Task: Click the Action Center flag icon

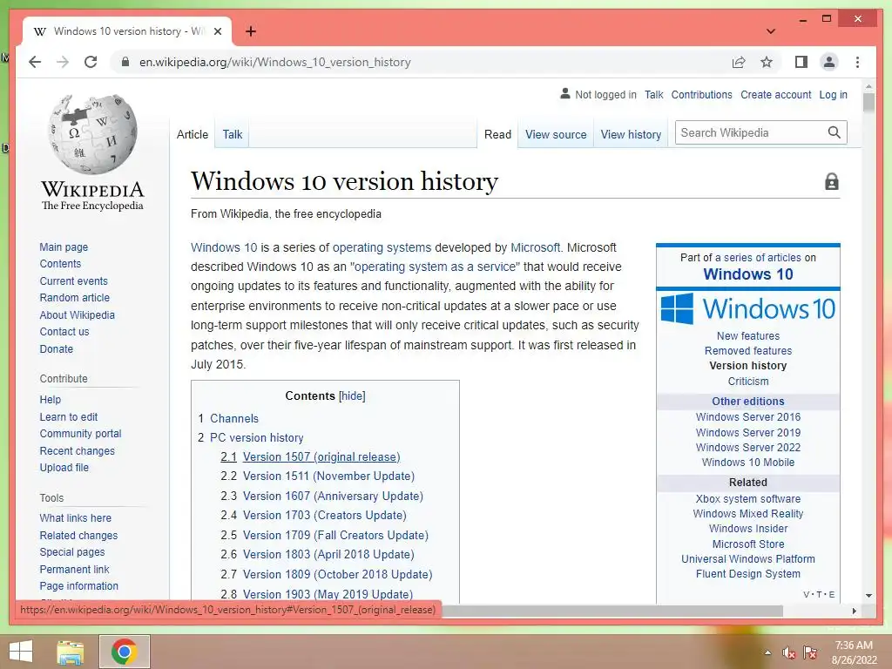Action: (x=810, y=652)
